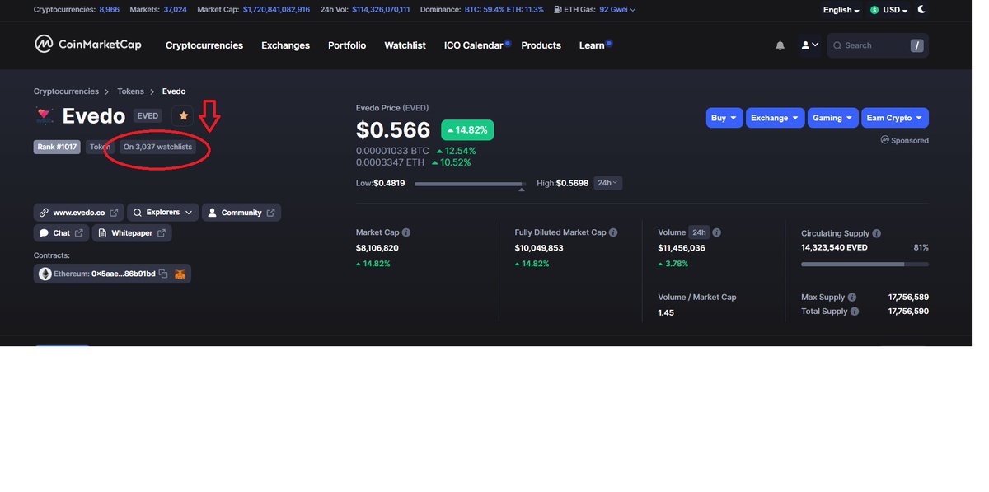This screenshot has width=989, height=492.
Task: Focus the Search input field
Action: 878,45
